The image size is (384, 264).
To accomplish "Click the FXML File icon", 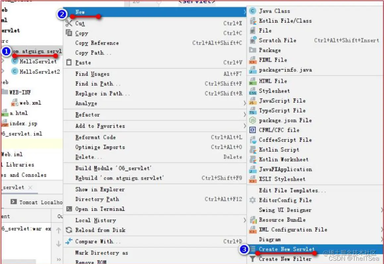I will click(x=252, y=60).
